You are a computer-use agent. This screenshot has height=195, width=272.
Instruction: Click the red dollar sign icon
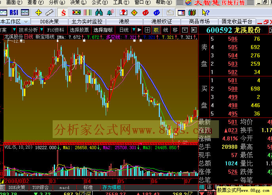coord(63,13)
